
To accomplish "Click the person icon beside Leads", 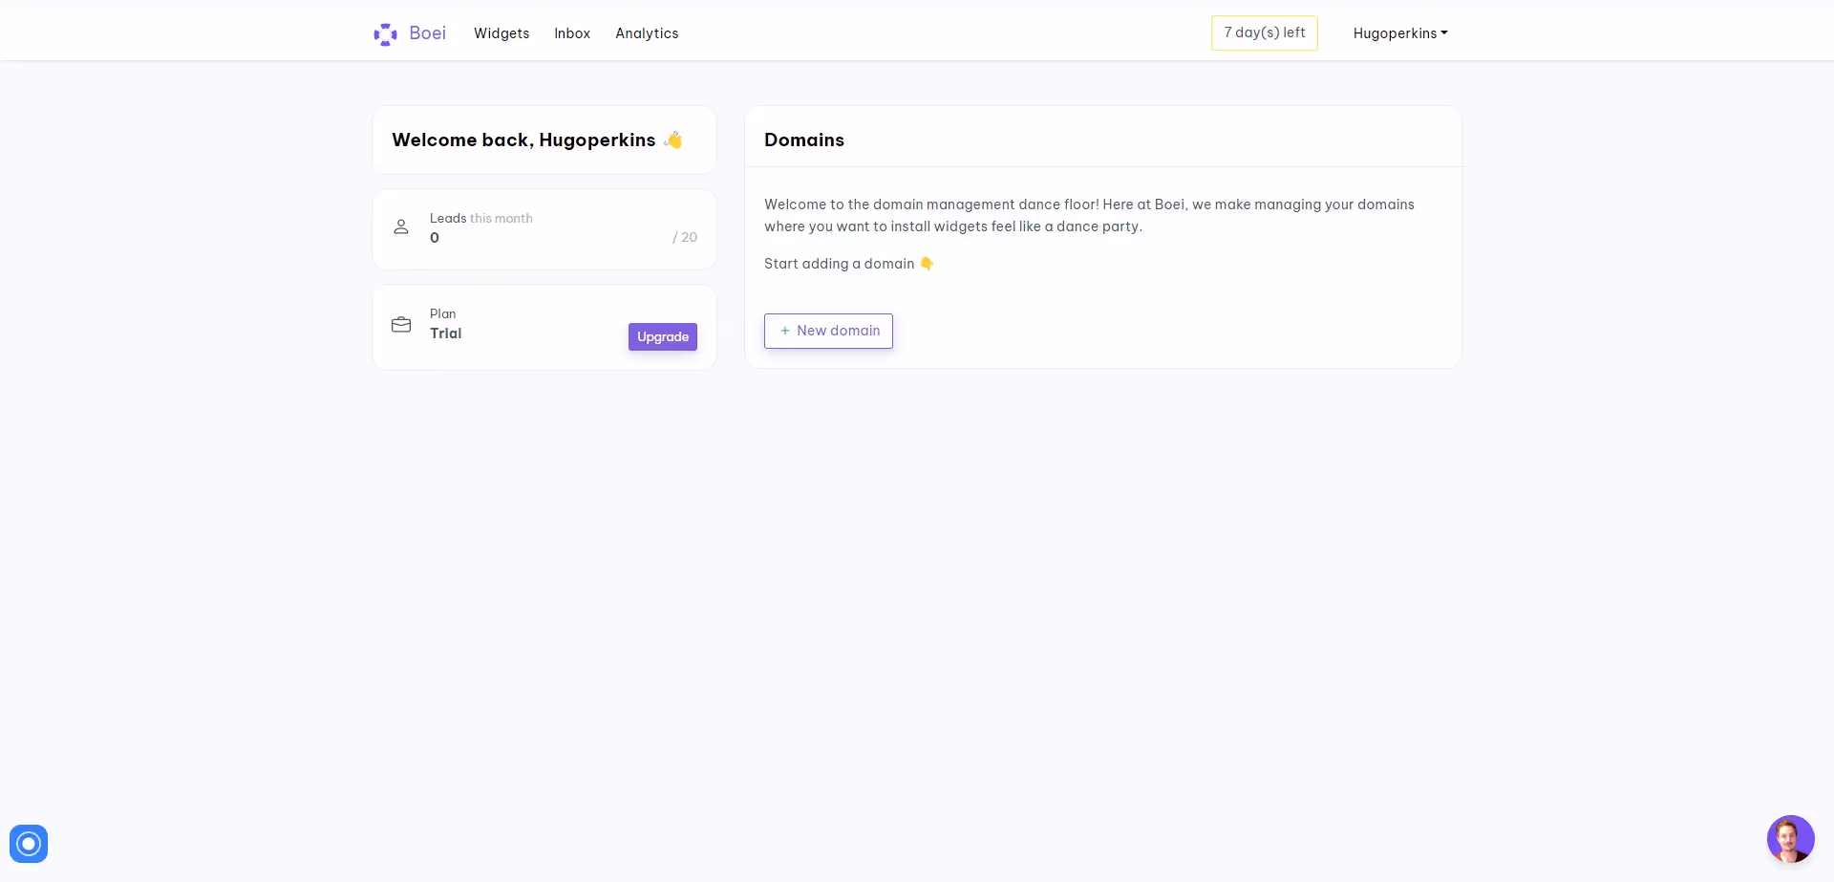I will (401, 227).
